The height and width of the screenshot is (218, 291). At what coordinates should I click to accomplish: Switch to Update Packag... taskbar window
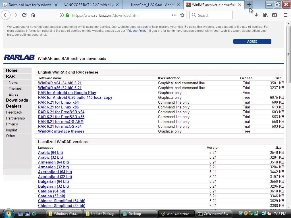[101, 214]
